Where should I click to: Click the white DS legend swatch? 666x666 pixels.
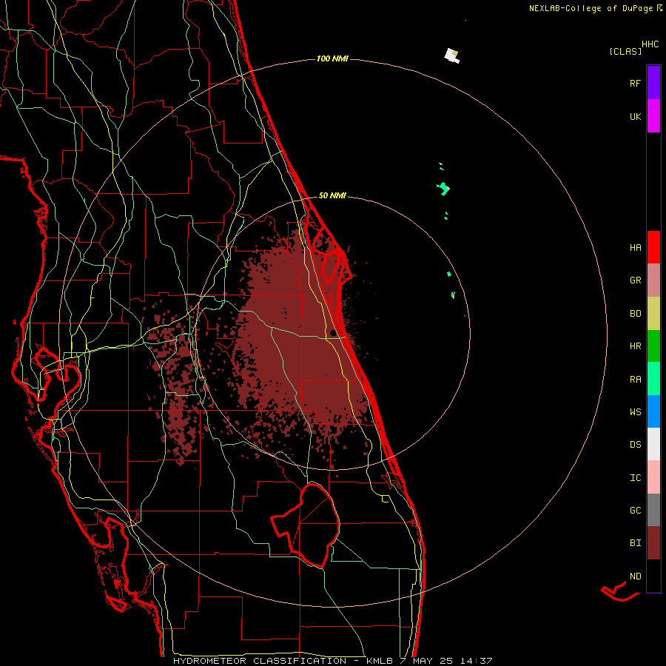coord(653,444)
